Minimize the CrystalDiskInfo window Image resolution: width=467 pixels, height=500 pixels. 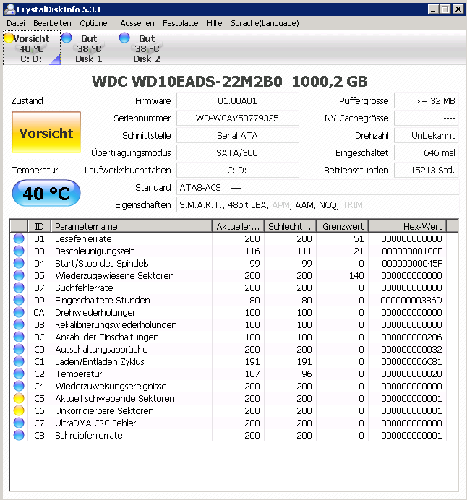[x=433, y=9]
